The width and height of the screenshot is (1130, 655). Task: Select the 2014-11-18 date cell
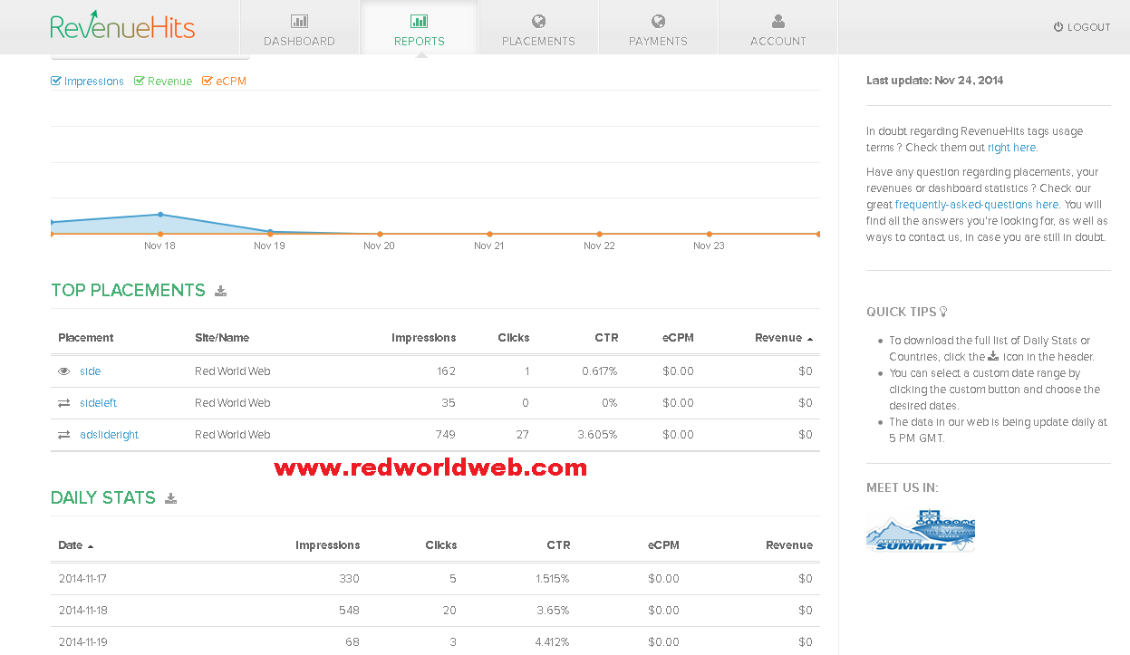[82, 611]
